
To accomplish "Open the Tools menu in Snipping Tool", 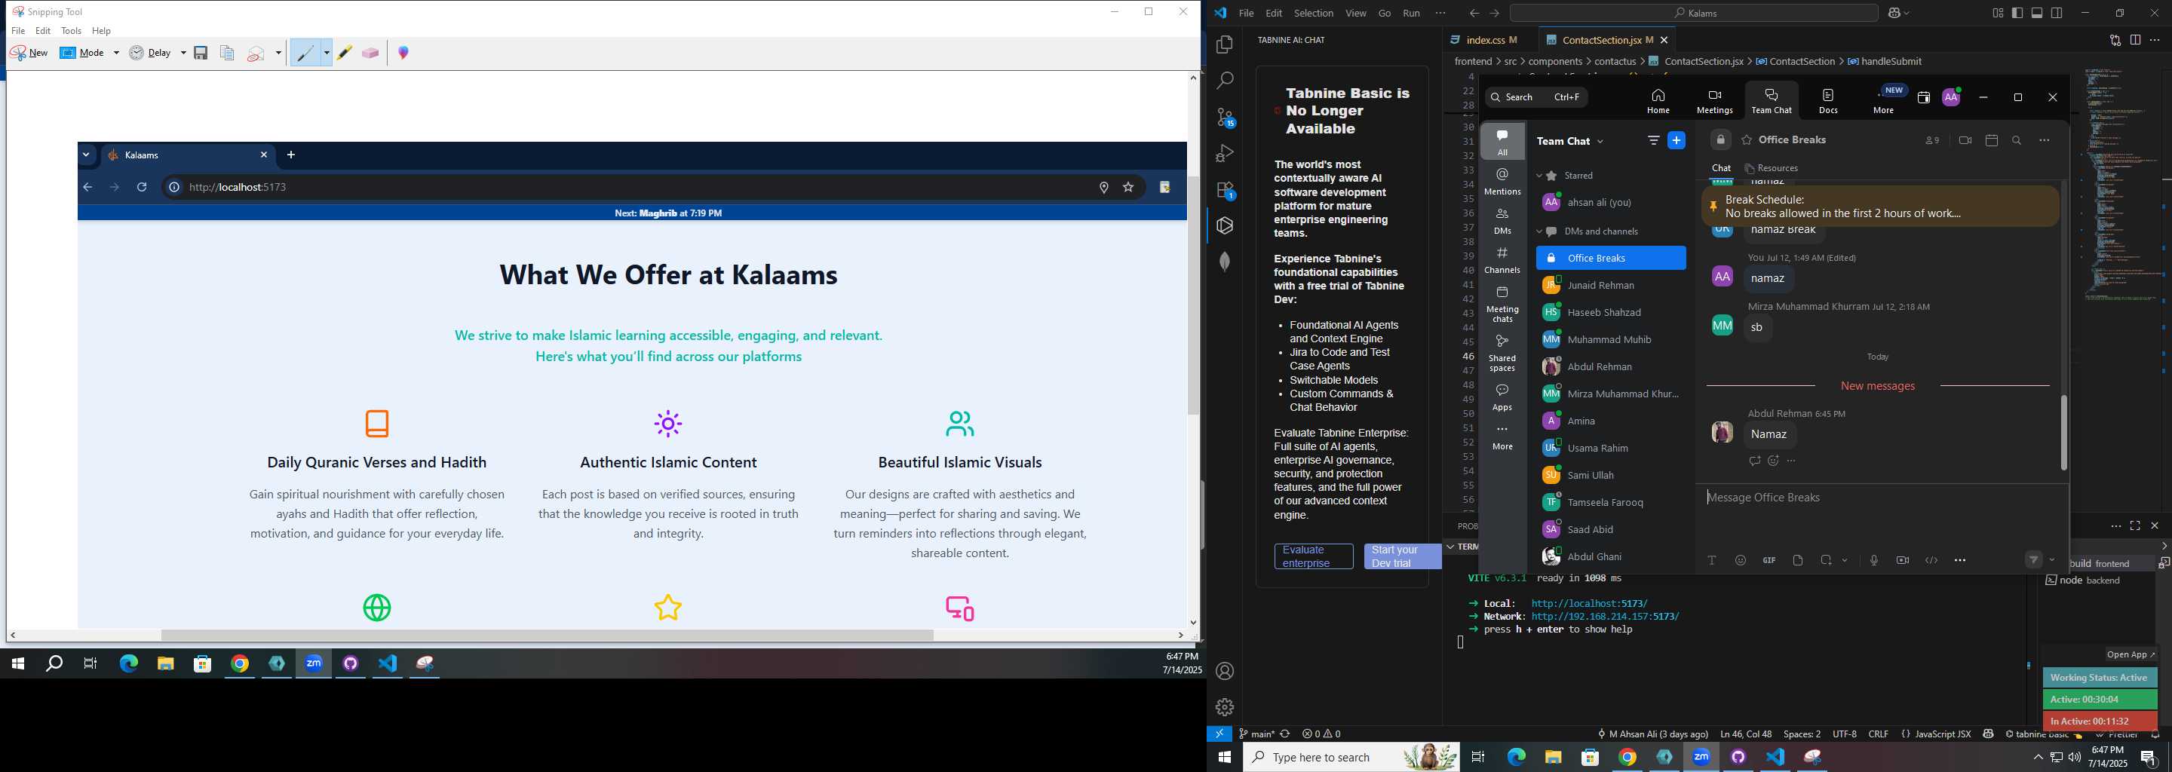I will pyautogui.click(x=72, y=31).
